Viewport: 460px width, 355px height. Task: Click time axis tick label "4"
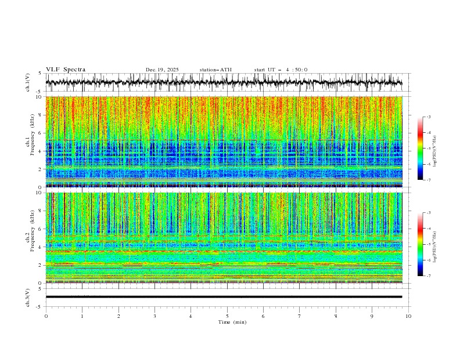pyautogui.click(x=191, y=316)
